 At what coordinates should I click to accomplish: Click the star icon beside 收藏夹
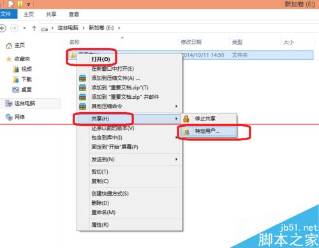click(9, 59)
